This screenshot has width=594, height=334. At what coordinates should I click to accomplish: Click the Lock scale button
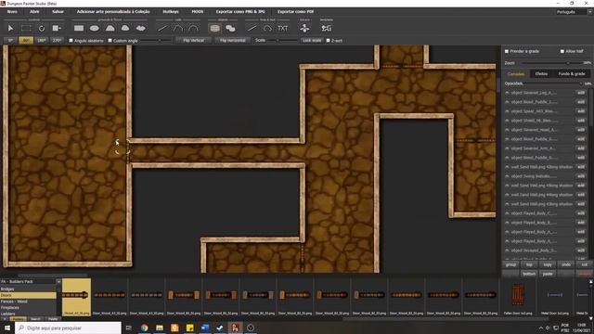coord(312,40)
